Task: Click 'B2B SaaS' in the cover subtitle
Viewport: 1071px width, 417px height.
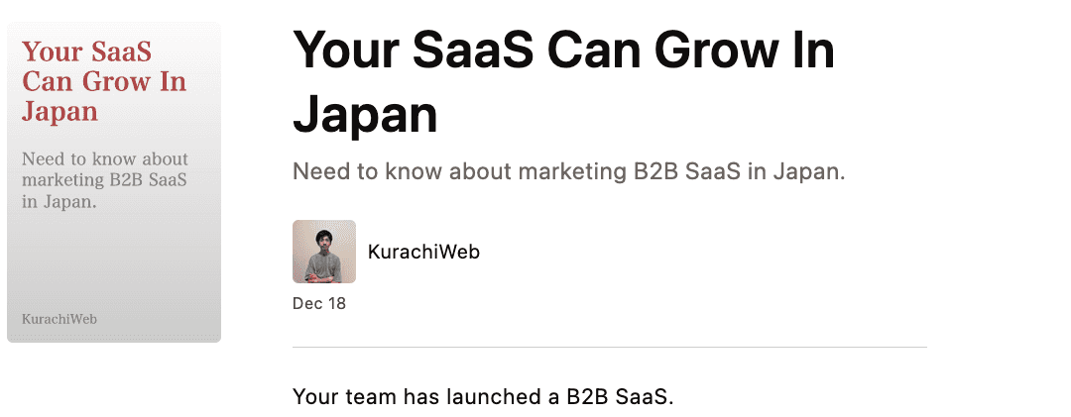Action: pyautogui.click(x=147, y=180)
